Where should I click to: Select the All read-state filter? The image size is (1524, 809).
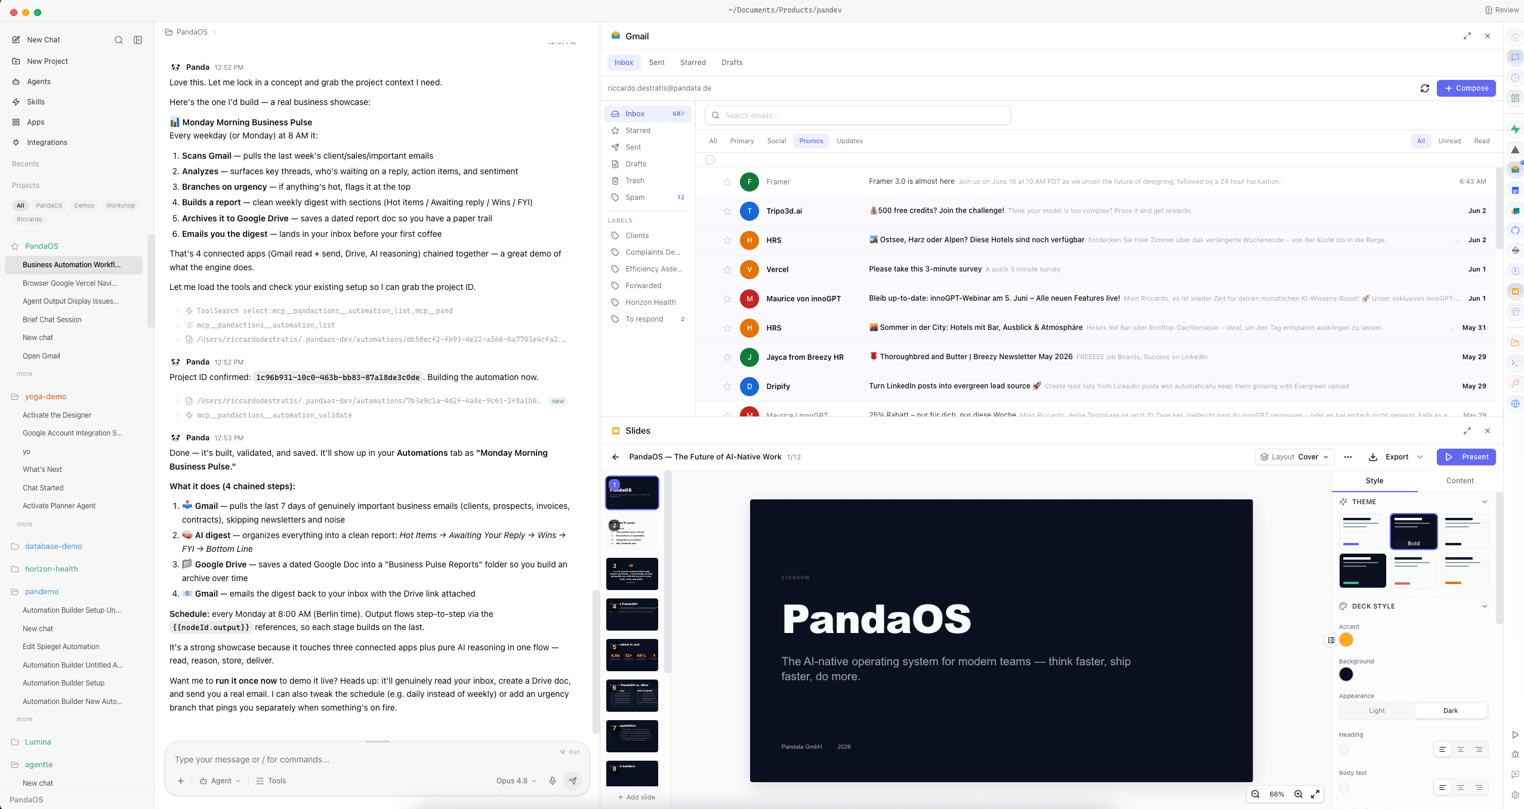1421,141
